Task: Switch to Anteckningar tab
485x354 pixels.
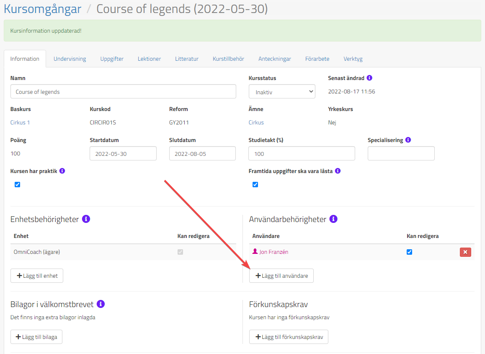Action: pyautogui.click(x=275, y=59)
